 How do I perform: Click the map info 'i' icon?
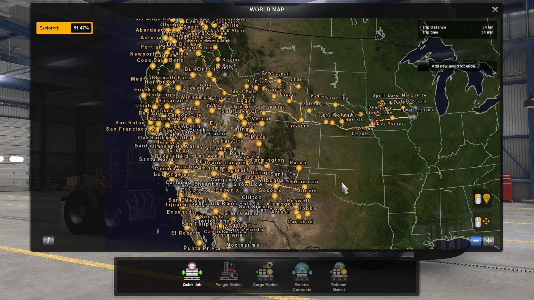48,240
